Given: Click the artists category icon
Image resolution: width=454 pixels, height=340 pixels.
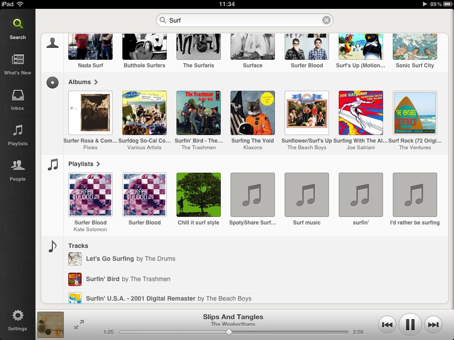Looking at the screenshot, I should coord(52,42).
